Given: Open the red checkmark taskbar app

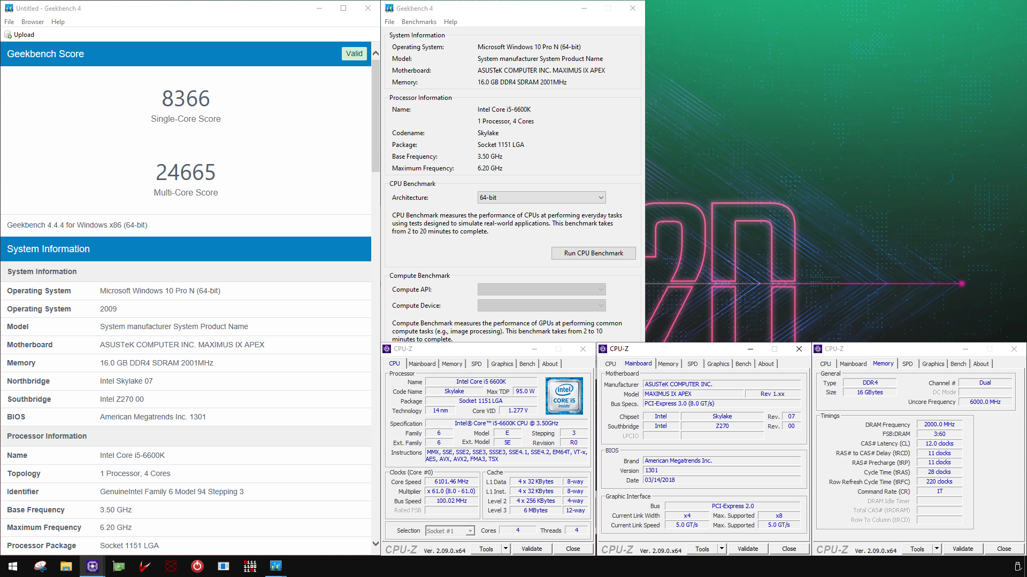Looking at the screenshot, I should click(145, 566).
